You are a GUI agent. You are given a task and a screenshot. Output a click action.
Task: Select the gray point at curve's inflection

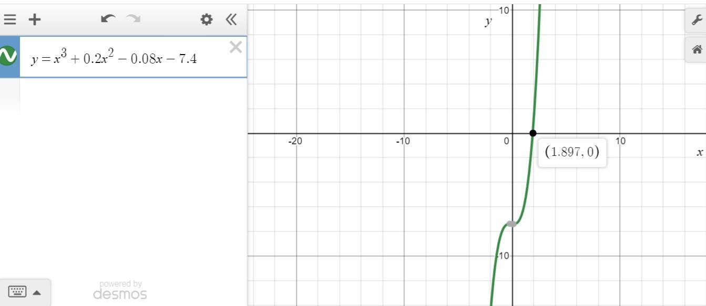click(x=511, y=224)
